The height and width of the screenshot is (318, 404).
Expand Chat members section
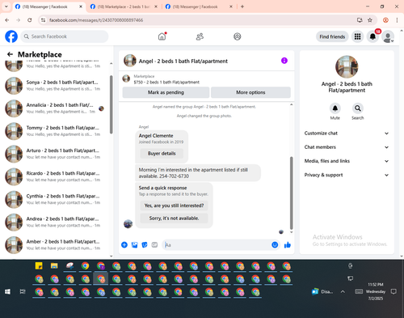pyautogui.click(x=347, y=147)
